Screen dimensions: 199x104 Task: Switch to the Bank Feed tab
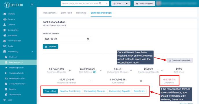point(66,13)
